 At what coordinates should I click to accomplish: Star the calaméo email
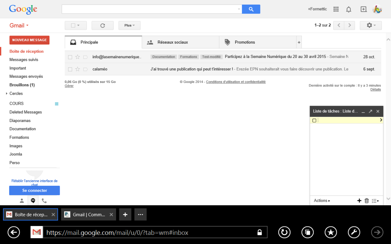pyautogui.click(x=78, y=69)
